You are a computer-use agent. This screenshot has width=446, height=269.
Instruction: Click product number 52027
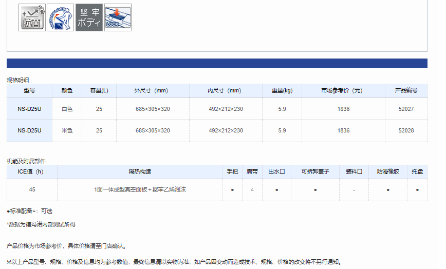click(406, 109)
